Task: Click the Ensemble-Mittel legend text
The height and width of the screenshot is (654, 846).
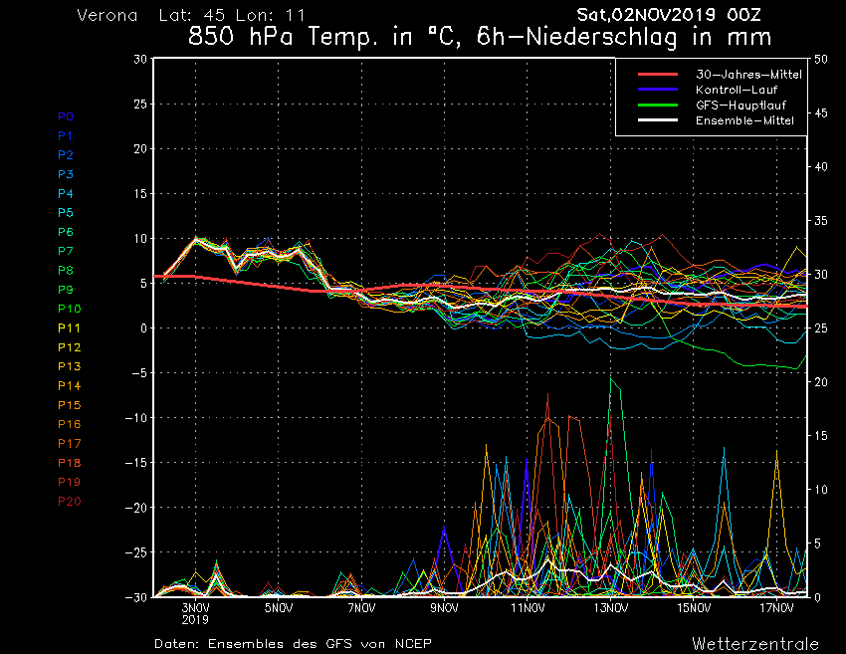Action: pyautogui.click(x=744, y=120)
